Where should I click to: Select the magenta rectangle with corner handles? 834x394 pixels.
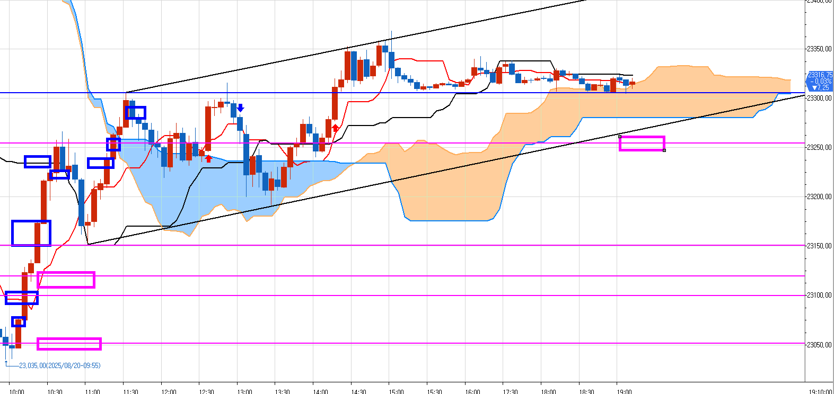pyautogui.click(x=642, y=144)
